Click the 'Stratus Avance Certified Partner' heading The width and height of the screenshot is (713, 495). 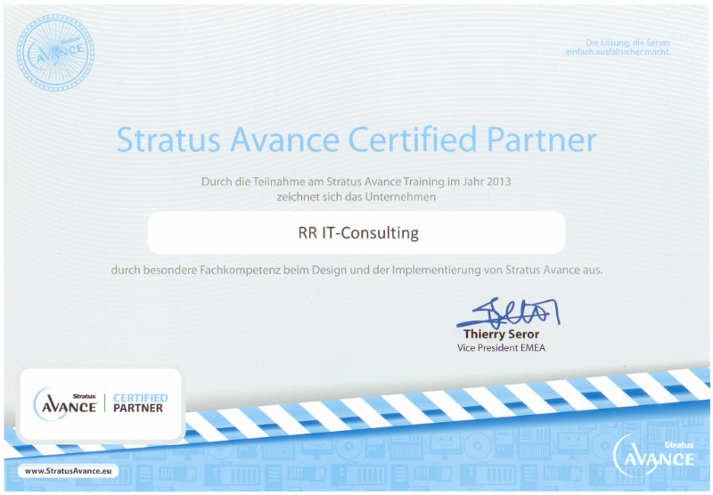point(356,140)
